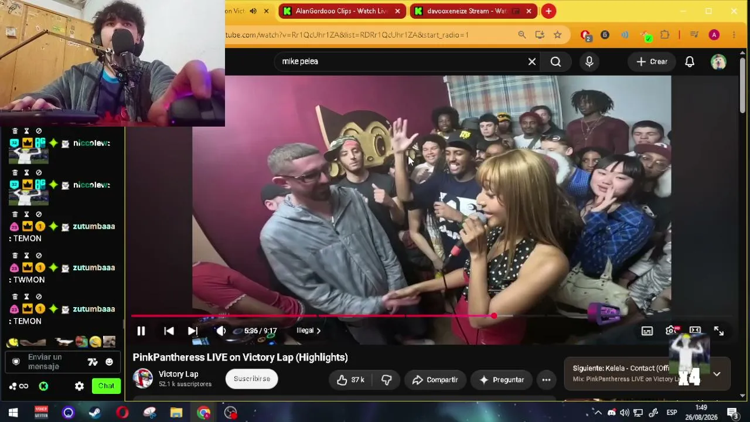The image size is (750, 422).
Task: Open the Crear menu
Action: coord(652,62)
